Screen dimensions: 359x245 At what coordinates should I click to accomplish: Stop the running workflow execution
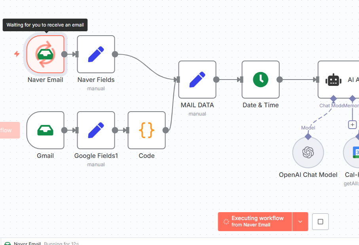tap(321, 222)
